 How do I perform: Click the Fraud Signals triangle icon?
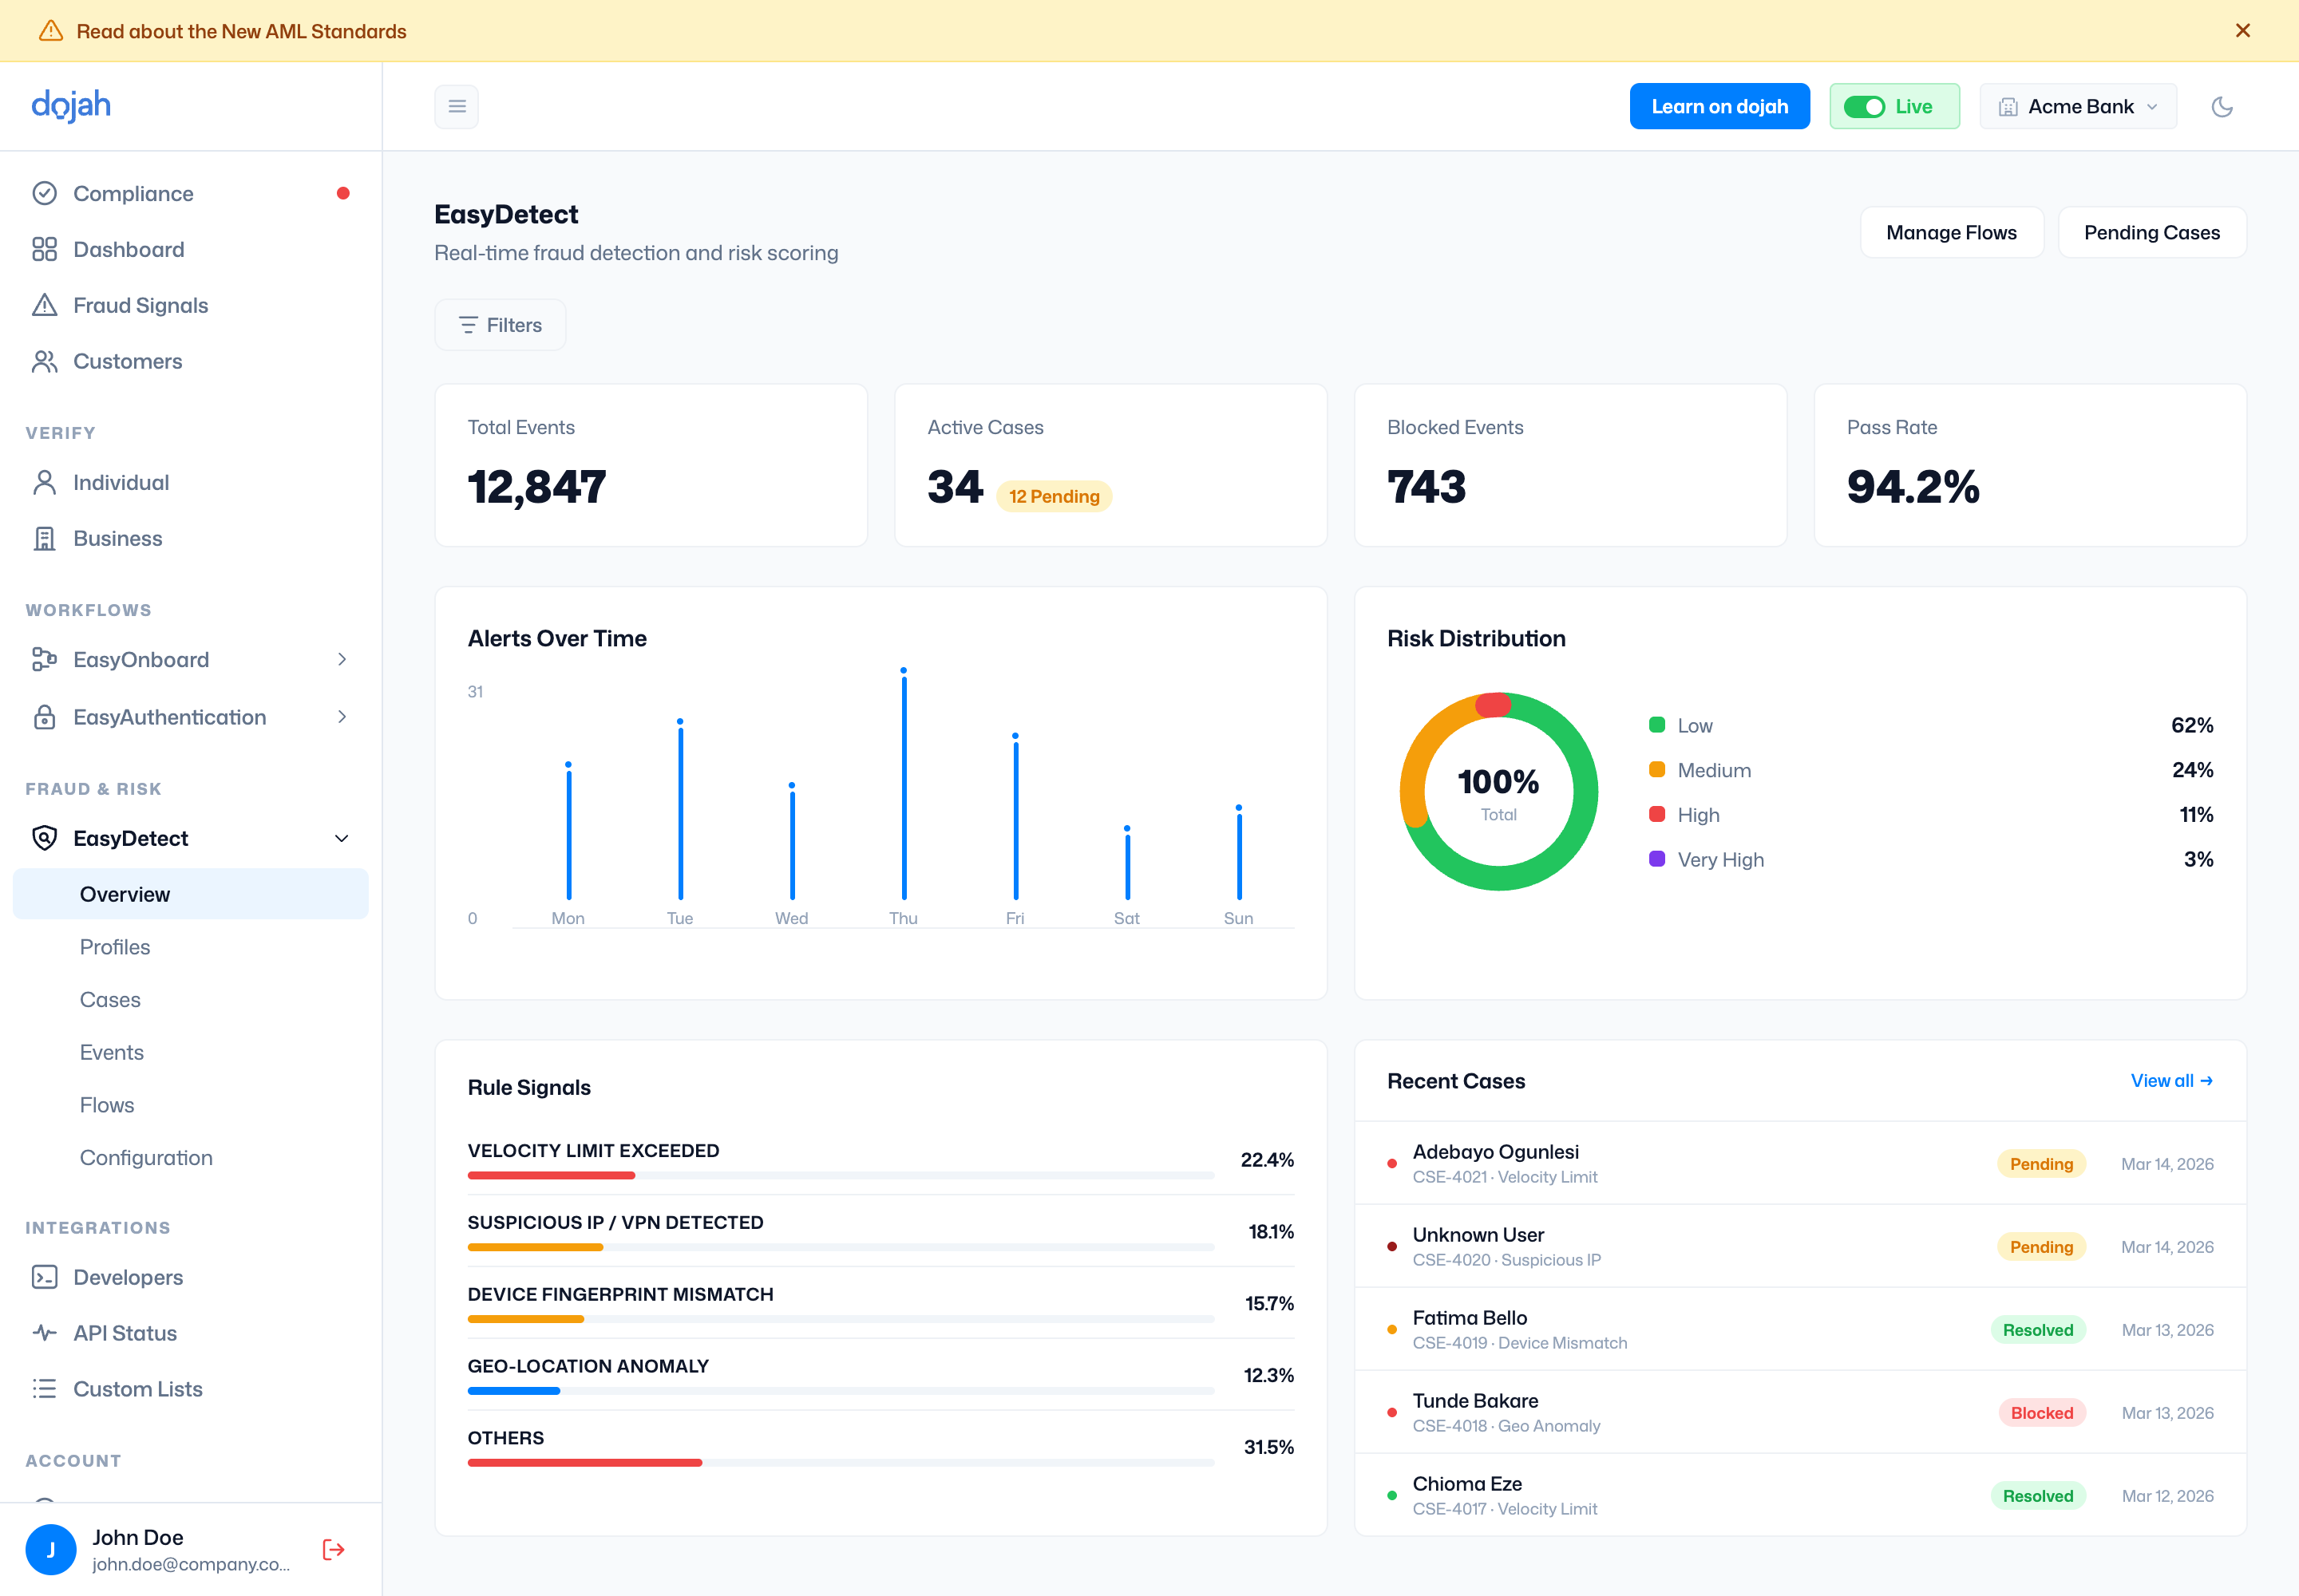coord(44,305)
